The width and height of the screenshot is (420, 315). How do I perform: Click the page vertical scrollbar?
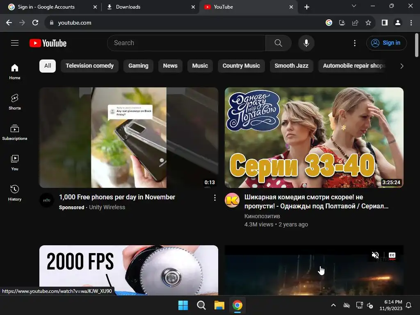[417, 45]
